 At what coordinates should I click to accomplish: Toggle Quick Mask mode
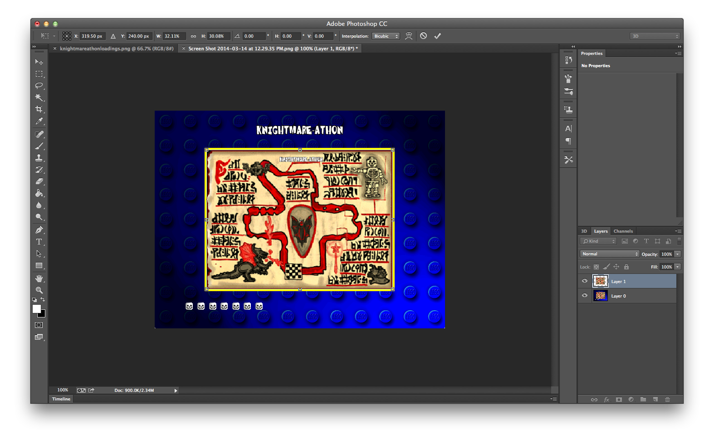(x=39, y=325)
